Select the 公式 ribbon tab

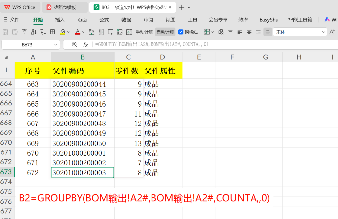coord(104,20)
